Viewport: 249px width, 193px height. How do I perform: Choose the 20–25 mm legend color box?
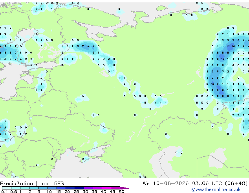[70, 188]
